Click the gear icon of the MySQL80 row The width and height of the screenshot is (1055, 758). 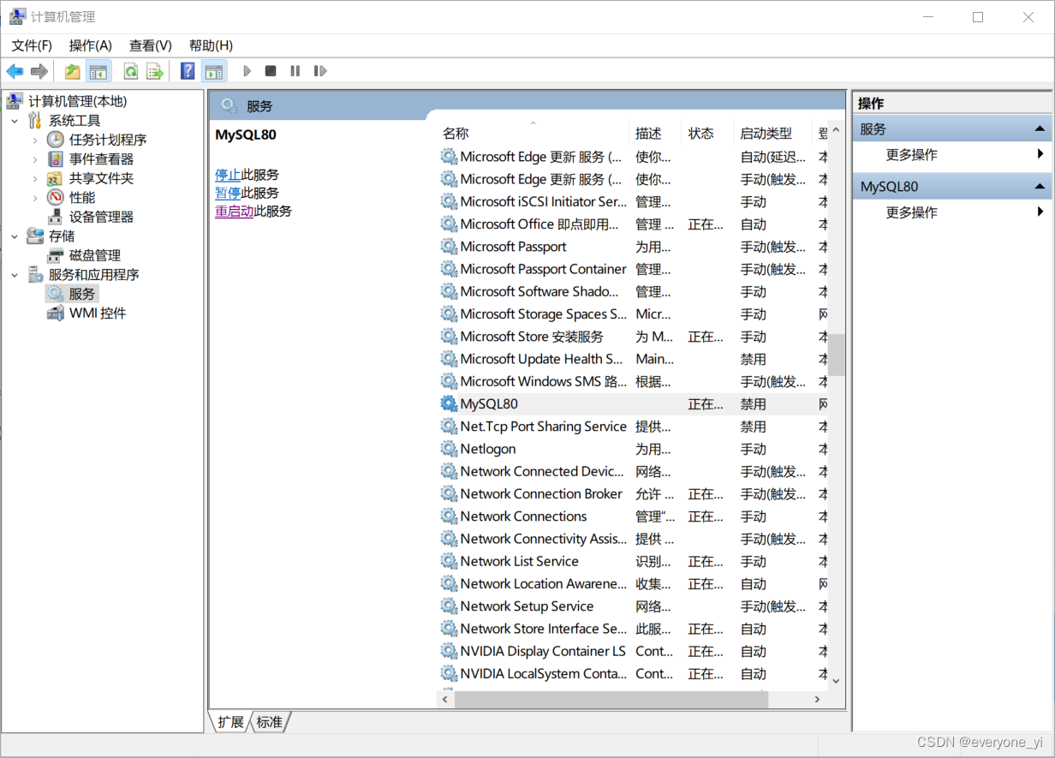click(449, 403)
